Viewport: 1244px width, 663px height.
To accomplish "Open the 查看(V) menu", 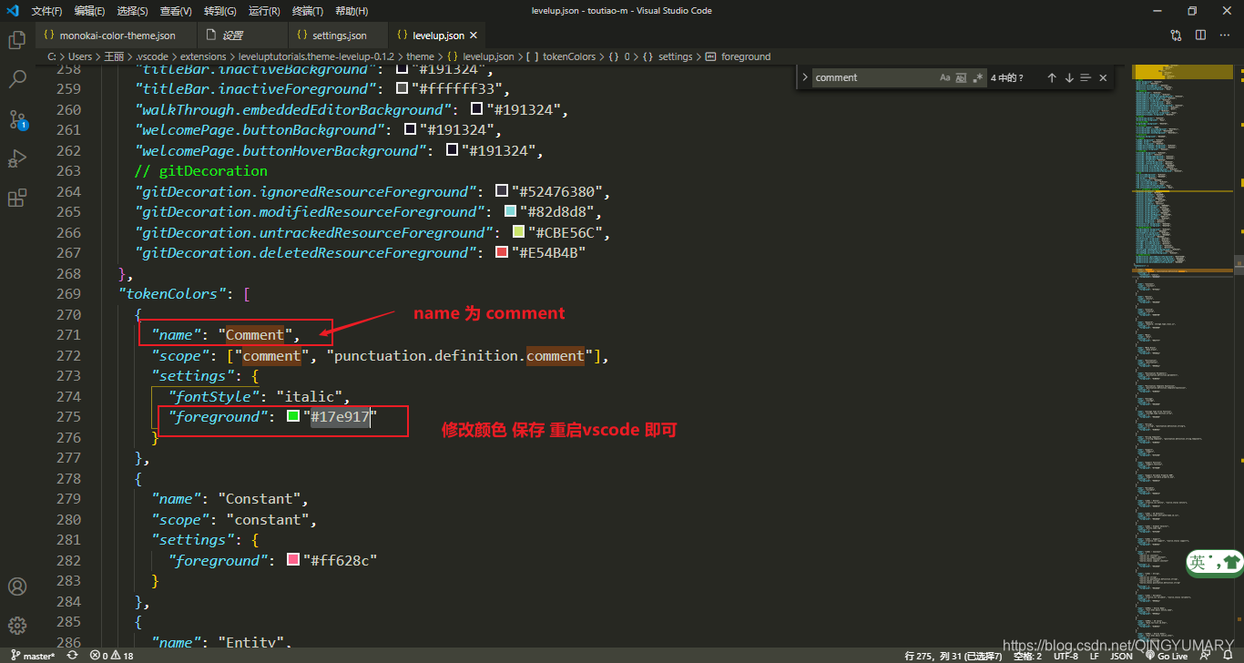I will [176, 11].
